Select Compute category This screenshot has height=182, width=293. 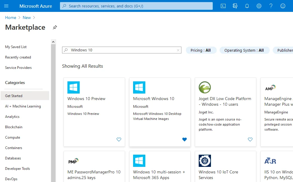pyautogui.click(x=13, y=137)
